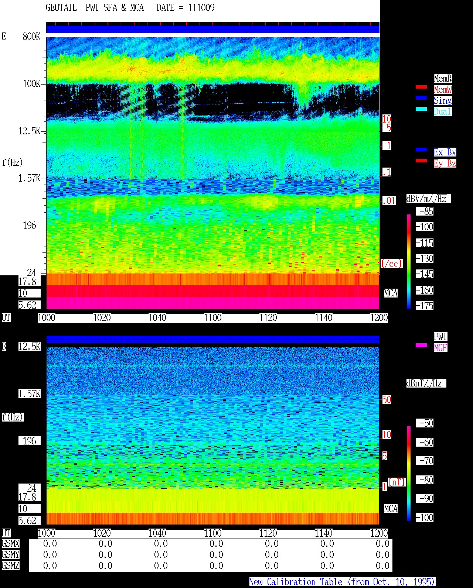Click the blue status bar above B spectrogram
The height and width of the screenshot is (588, 473).
click(x=213, y=339)
